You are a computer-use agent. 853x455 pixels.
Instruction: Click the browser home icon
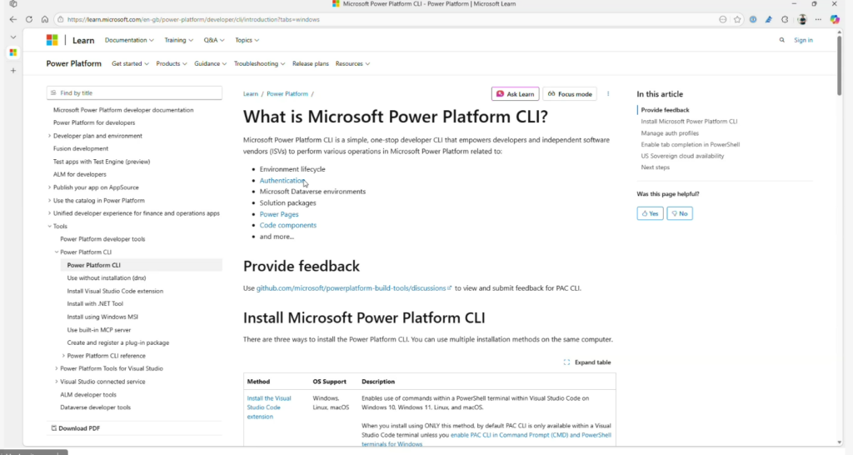click(45, 19)
